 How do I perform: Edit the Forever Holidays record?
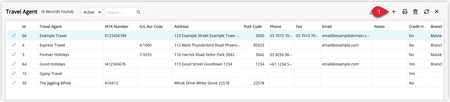(14, 54)
